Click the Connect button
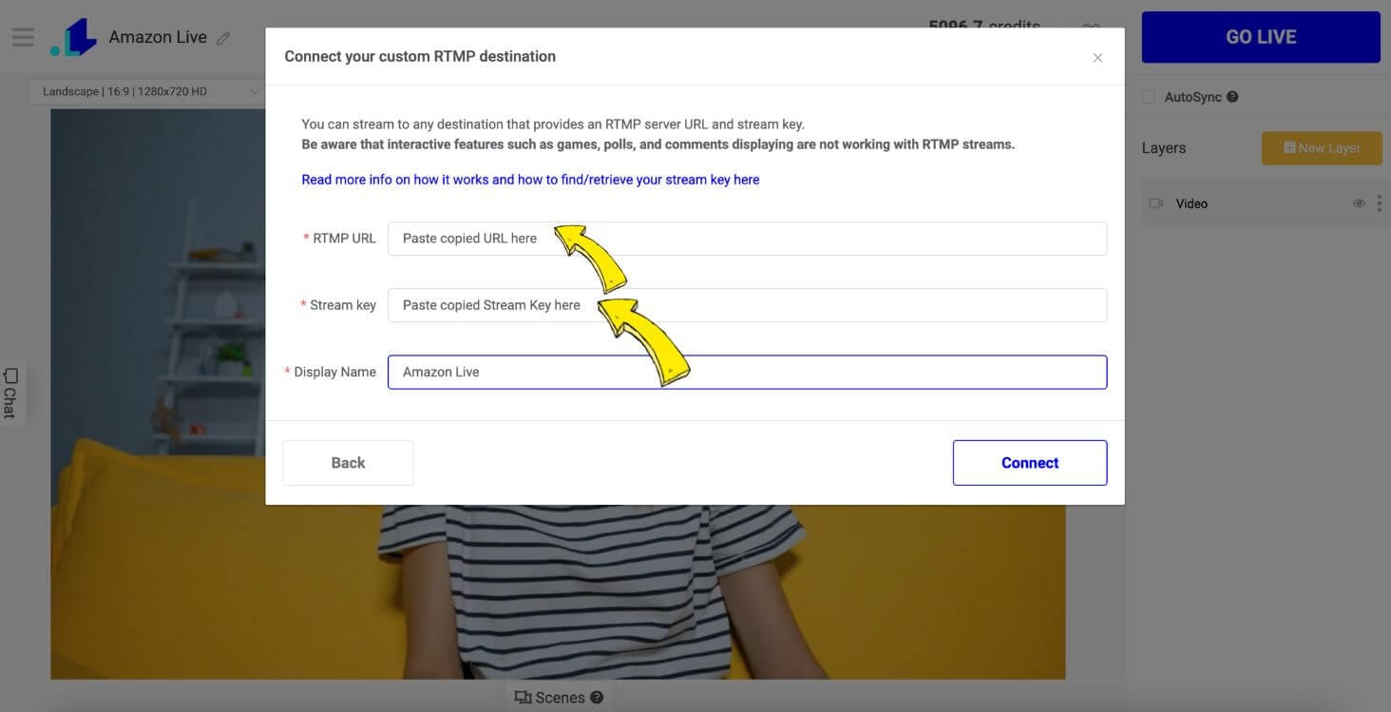 (1030, 463)
